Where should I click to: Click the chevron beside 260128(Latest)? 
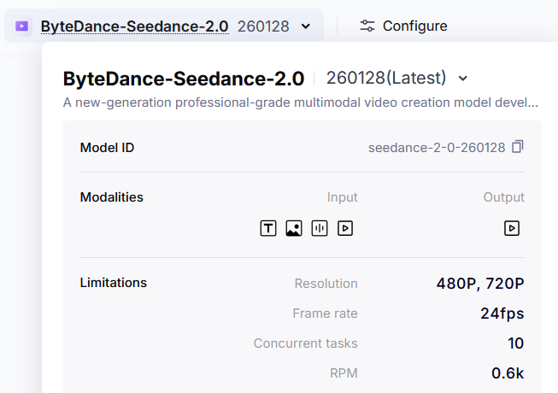click(462, 79)
